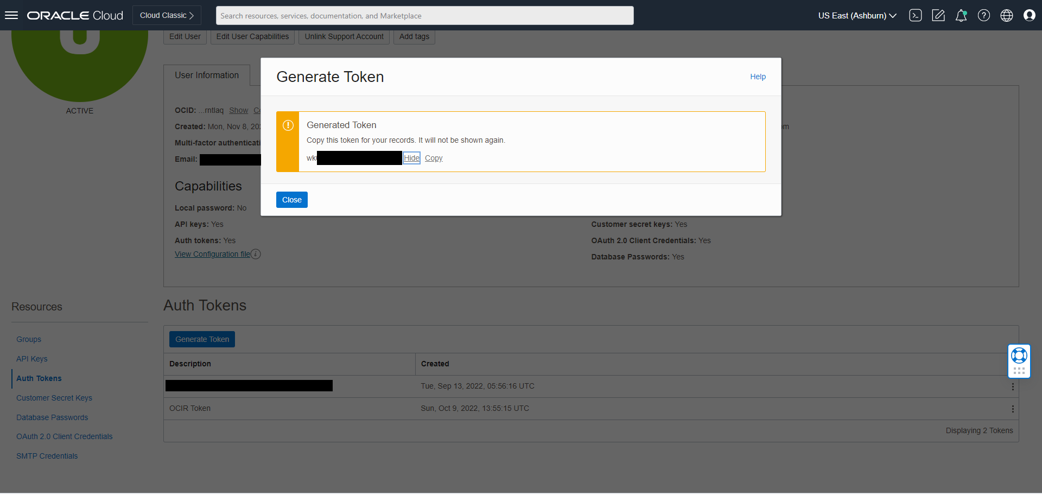The width and height of the screenshot is (1042, 495).
Task: Open Cloud Shell developer tools icon
Action: pyautogui.click(x=916, y=15)
